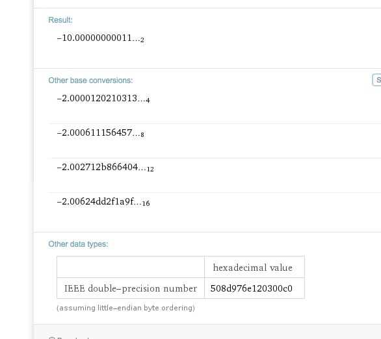Click the partially visible 'S' button beside base conversions
The image size is (381, 339).
coord(377,80)
